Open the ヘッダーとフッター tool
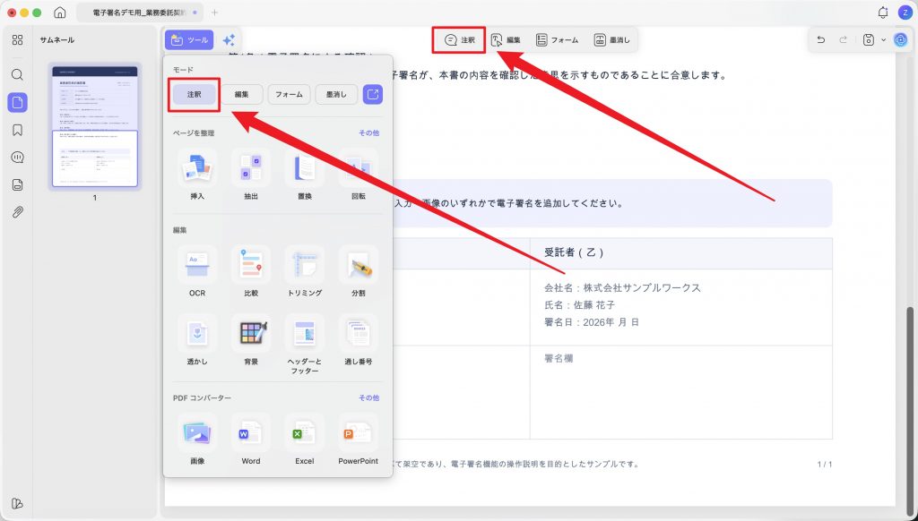This screenshot has width=918, height=521. tap(305, 345)
